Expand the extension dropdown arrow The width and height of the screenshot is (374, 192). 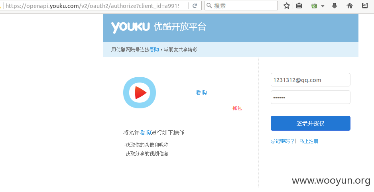tap(323, 6)
